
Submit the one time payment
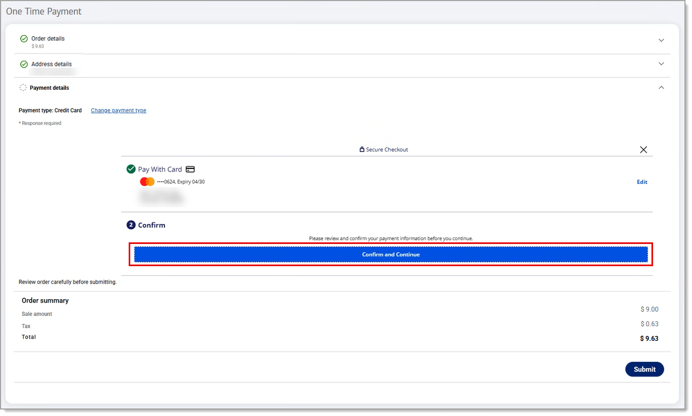(x=644, y=369)
